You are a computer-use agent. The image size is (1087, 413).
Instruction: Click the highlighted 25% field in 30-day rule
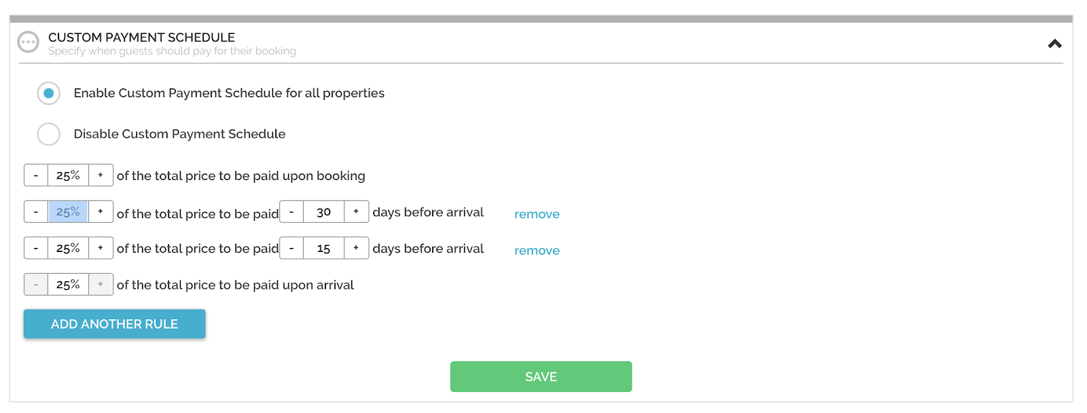(x=68, y=212)
